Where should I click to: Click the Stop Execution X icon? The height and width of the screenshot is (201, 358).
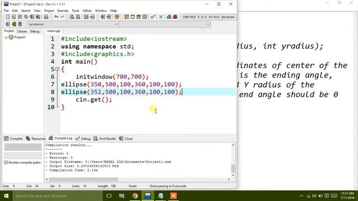pos(161,17)
